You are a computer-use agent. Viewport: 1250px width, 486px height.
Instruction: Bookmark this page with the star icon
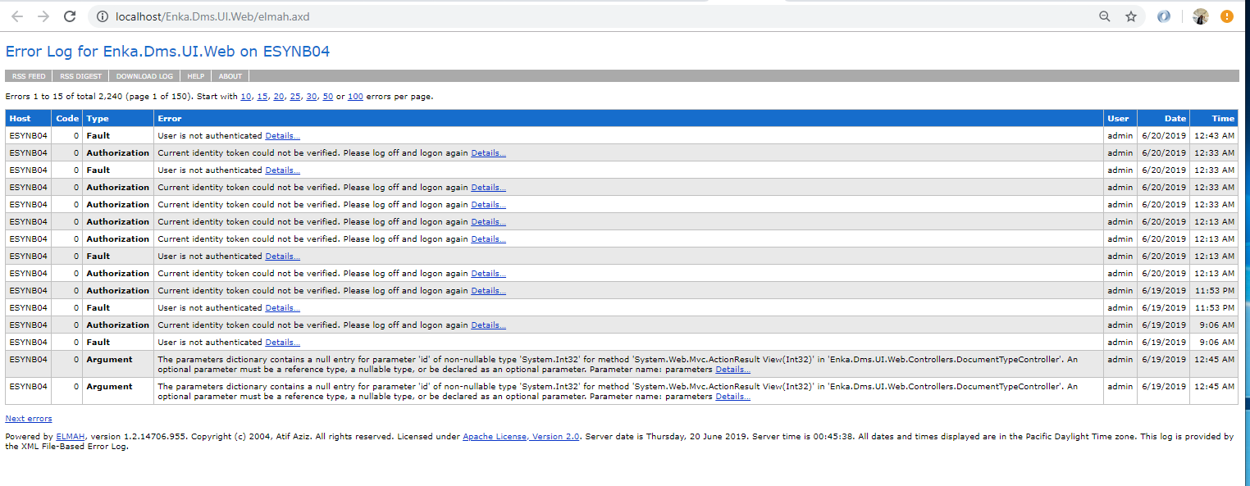pyautogui.click(x=1131, y=16)
